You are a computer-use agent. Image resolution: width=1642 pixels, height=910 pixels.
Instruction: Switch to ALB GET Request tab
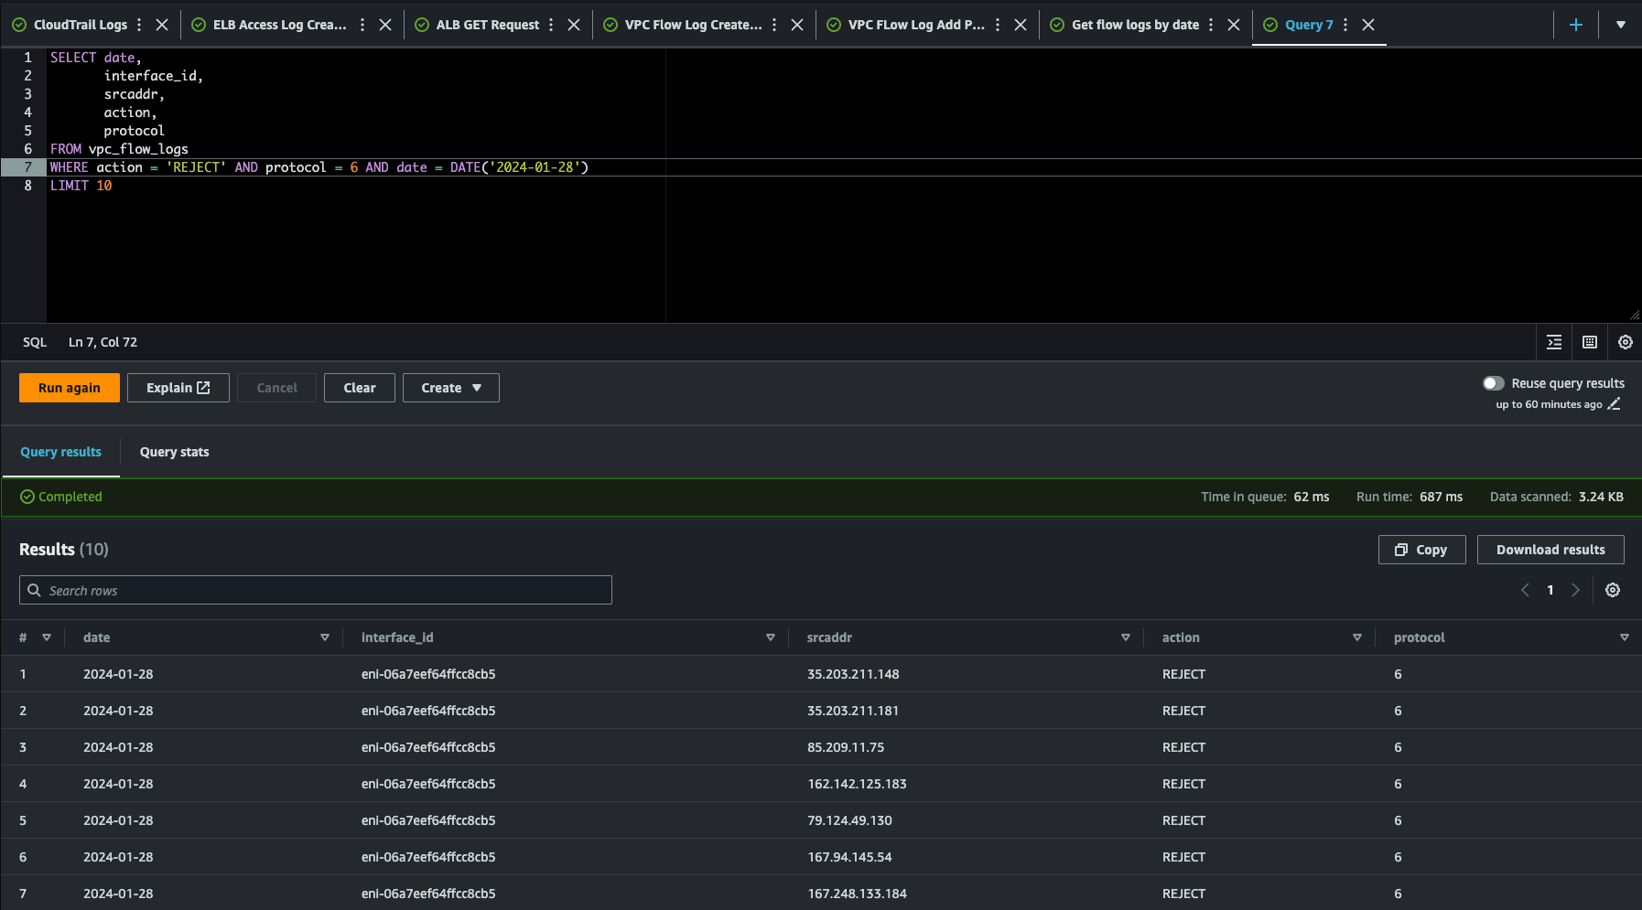[x=488, y=25]
